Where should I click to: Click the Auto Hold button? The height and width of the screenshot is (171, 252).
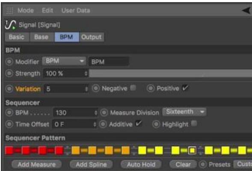(x=141, y=164)
